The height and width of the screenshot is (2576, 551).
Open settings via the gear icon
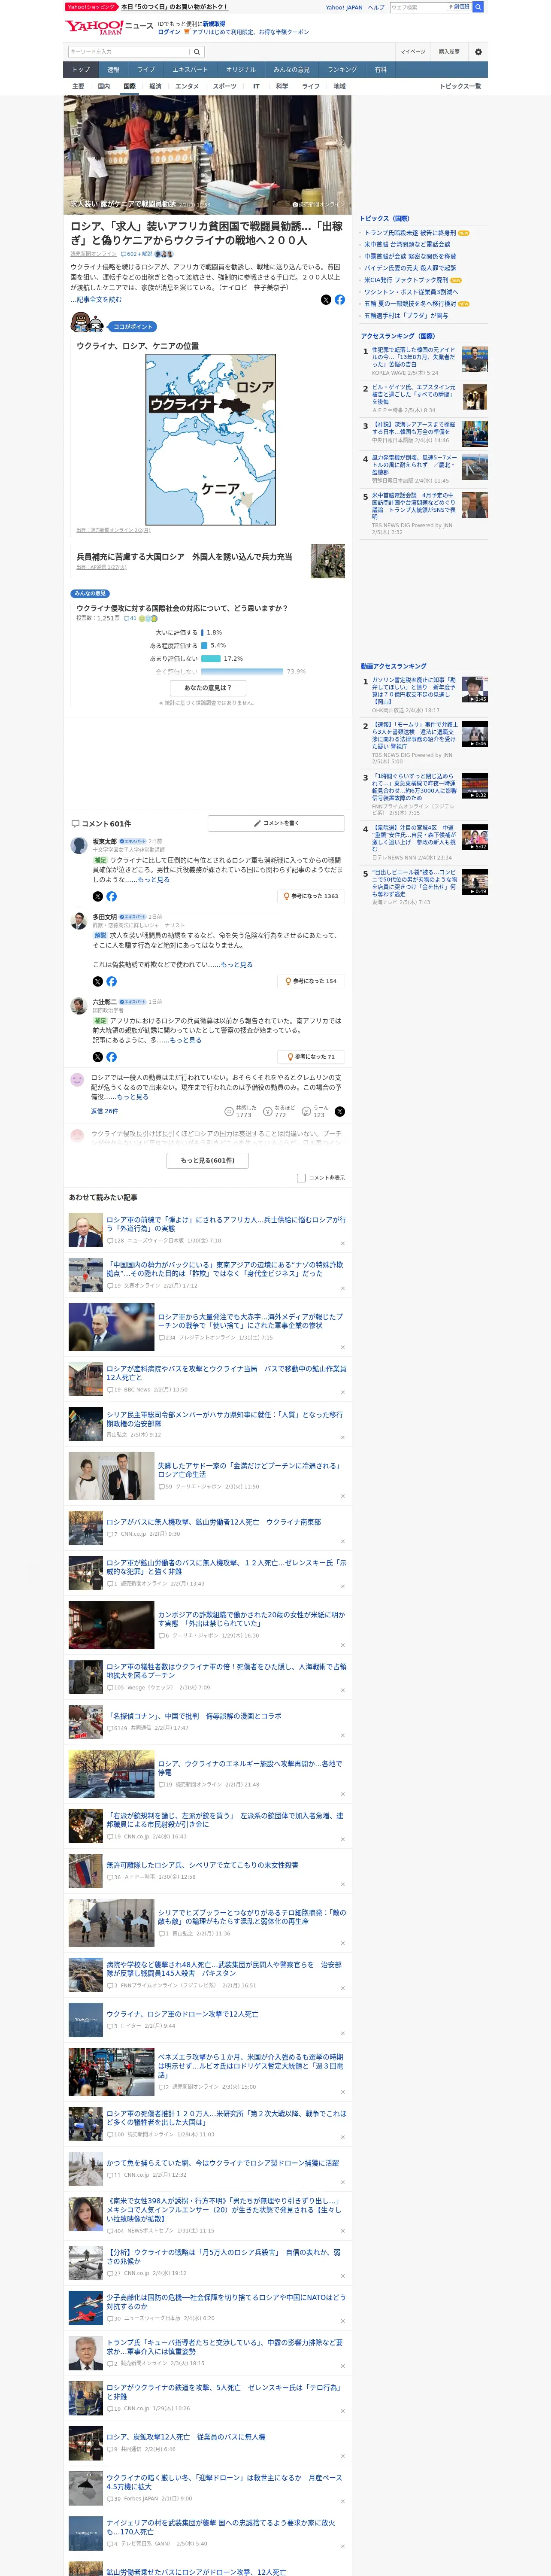tap(478, 52)
